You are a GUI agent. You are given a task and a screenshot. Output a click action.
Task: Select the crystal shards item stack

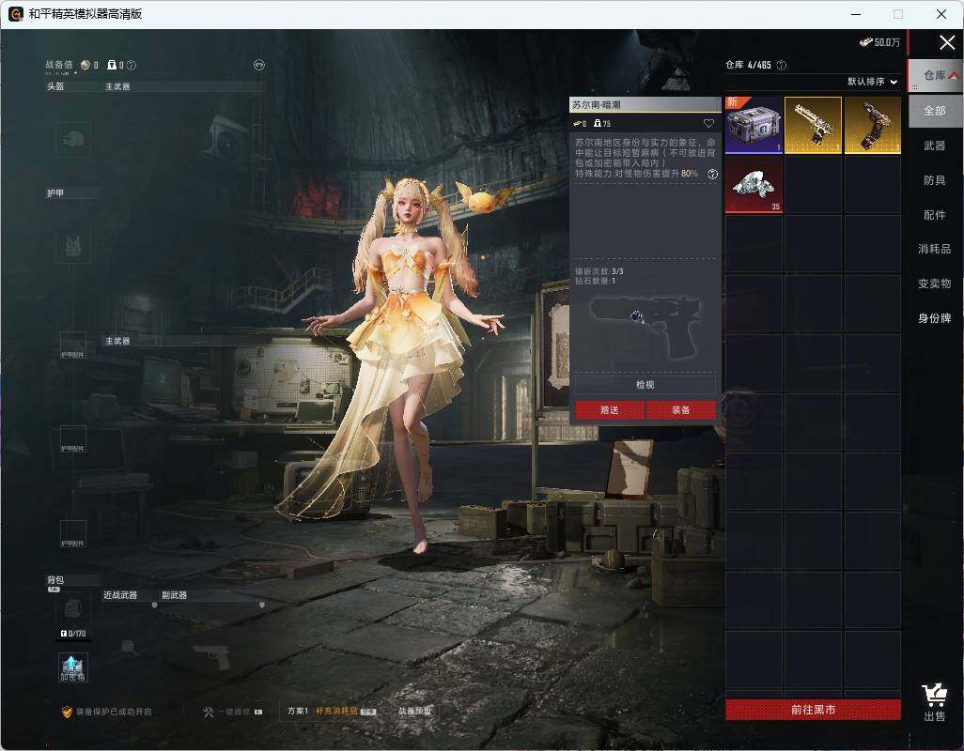point(754,184)
